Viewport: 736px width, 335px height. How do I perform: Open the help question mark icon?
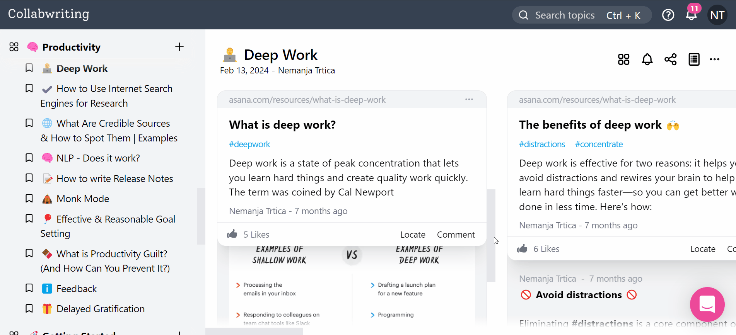[668, 15]
